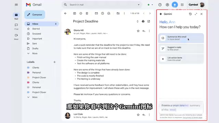The height and width of the screenshot is (123, 219).
Task: Add this email to Tasks
Action: (x=109, y=13)
